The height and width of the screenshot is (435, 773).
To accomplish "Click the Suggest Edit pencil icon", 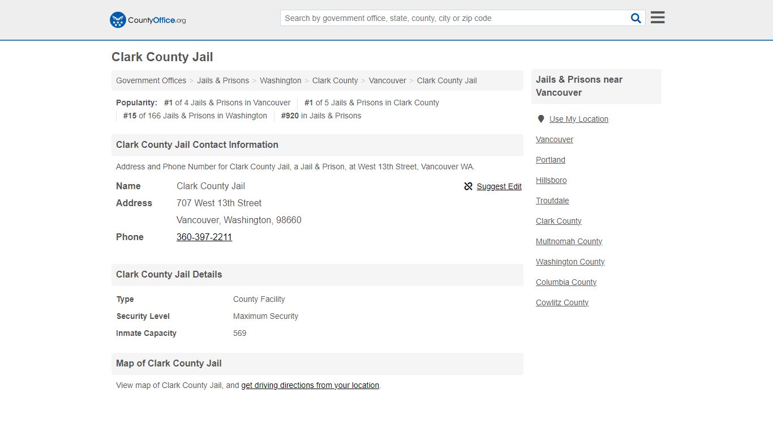I will [x=468, y=186].
